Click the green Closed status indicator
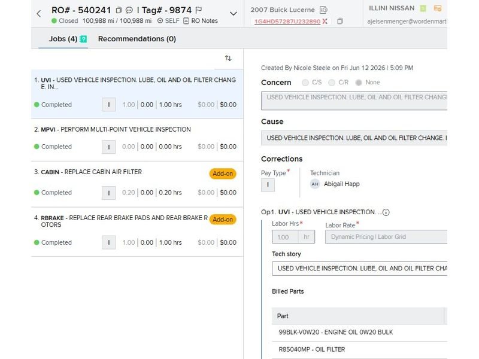479x359 pixels. click(54, 21)
